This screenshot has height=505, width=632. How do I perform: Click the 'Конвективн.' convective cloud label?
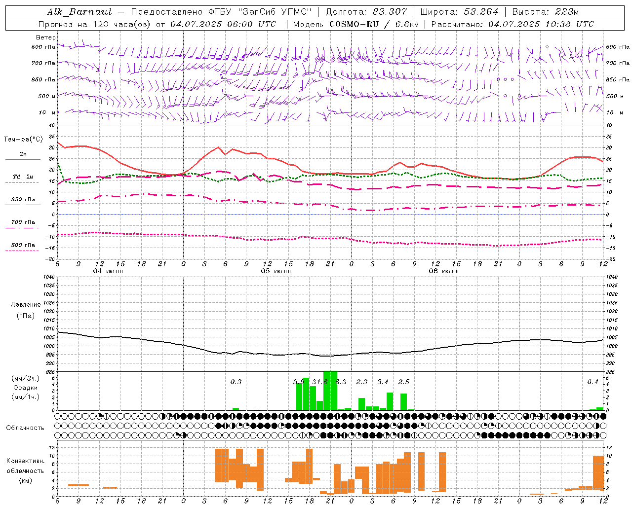pos(25,461)
